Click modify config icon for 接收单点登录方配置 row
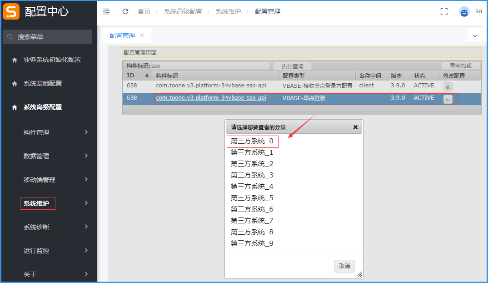 coord(448,87)
